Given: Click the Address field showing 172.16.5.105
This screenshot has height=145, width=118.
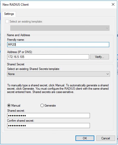Looking at the screenshot, I should tap(48, 57).
